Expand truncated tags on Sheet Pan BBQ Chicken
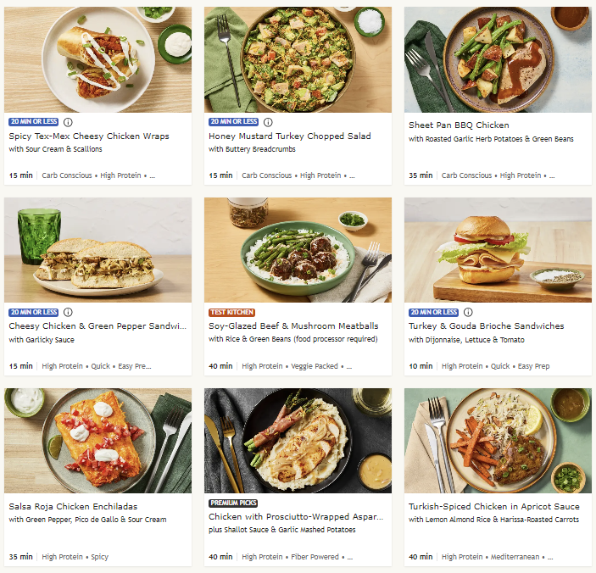The image size is (596, 573). tap(552, 176)
